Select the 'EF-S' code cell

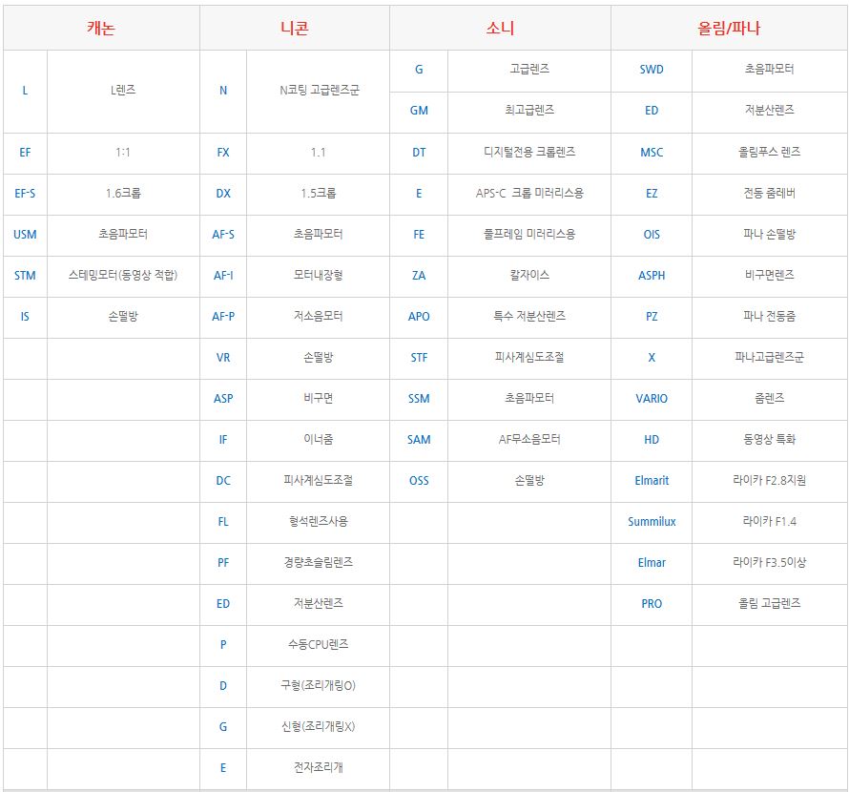pyautogui.click(x=25, y=194)
